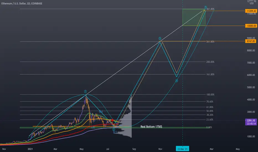The image size is (258, 152).
Task: Click the 2021 label on time axis
Action: coord(30,149)
